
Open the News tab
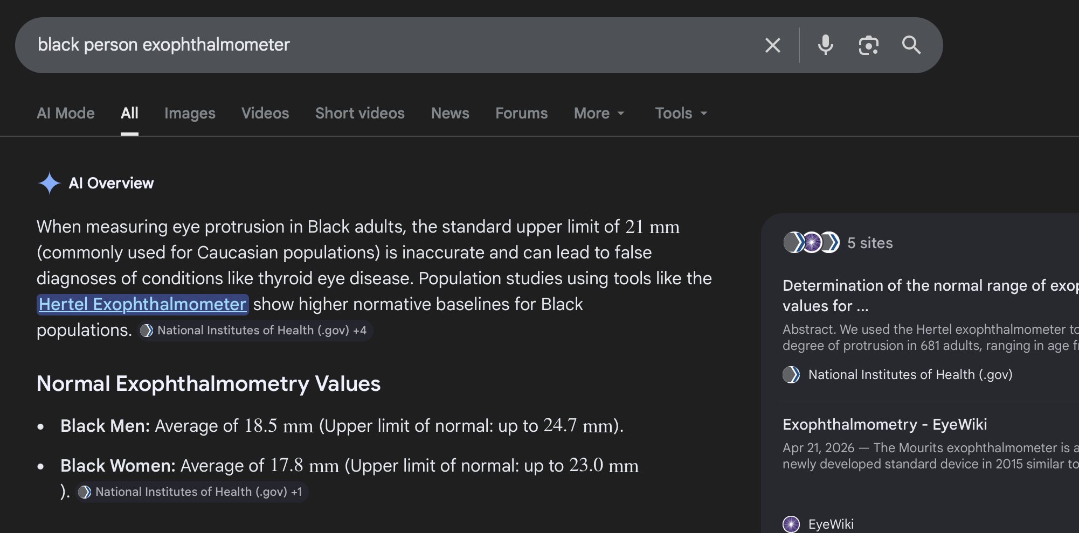pyautogui.click(x=450, y=113)
